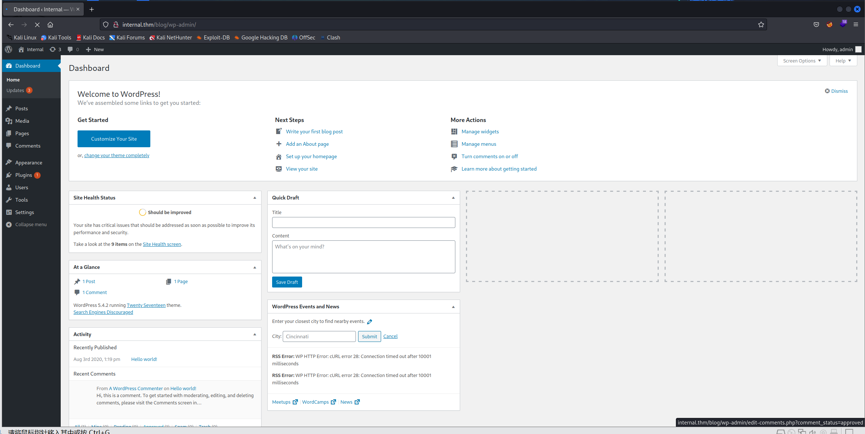This screenshot has height=434, width=865.
Task: Open the Firefox hamburger menu
Action: [x=856, y=24]
